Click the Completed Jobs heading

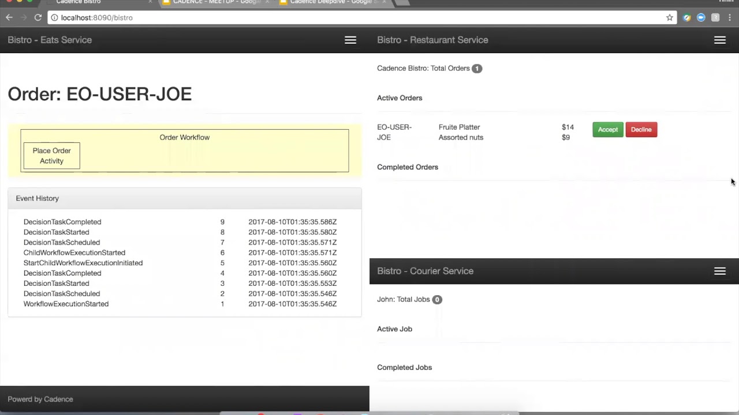tap(404, 367)
